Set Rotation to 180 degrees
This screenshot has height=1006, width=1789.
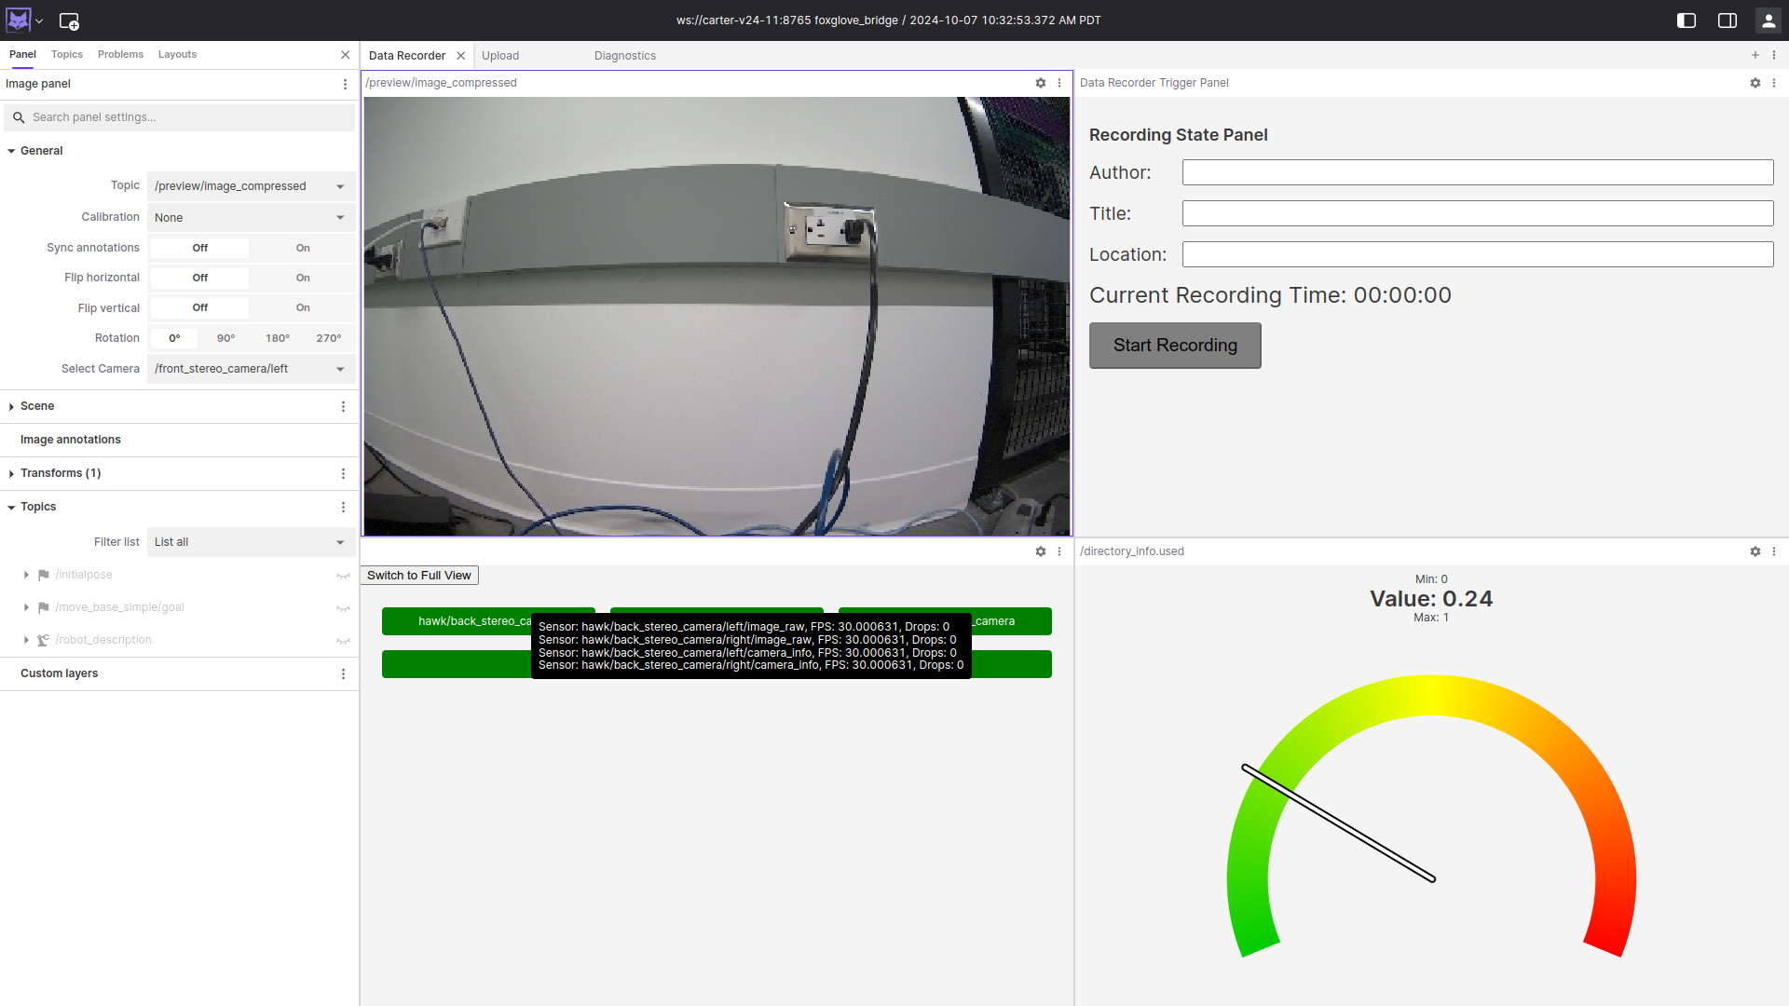(277, 338)
